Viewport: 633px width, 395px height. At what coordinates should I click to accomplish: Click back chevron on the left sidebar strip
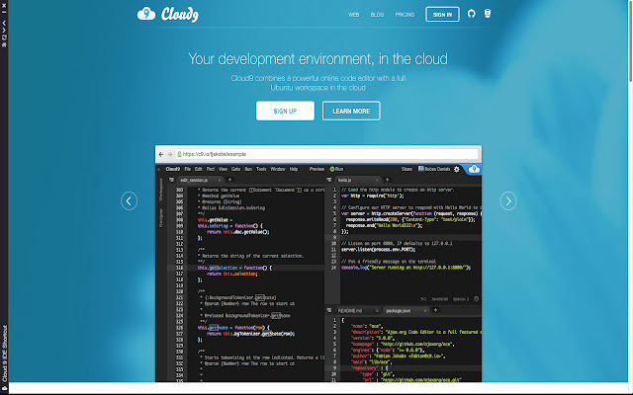coord(4,23)
